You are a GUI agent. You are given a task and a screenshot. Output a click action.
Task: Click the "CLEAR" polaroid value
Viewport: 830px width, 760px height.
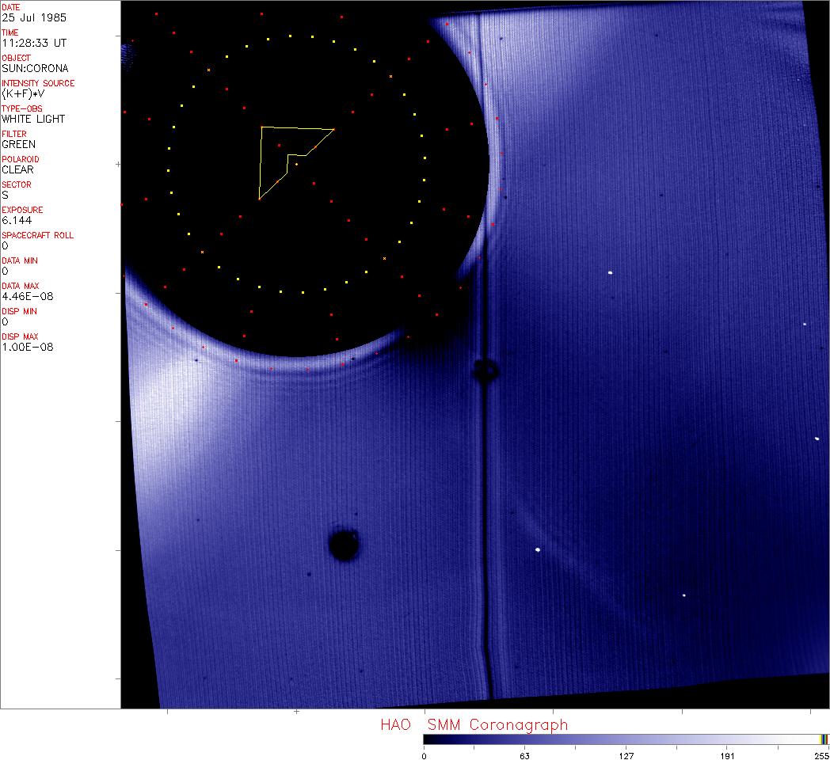tap(17, 169)
